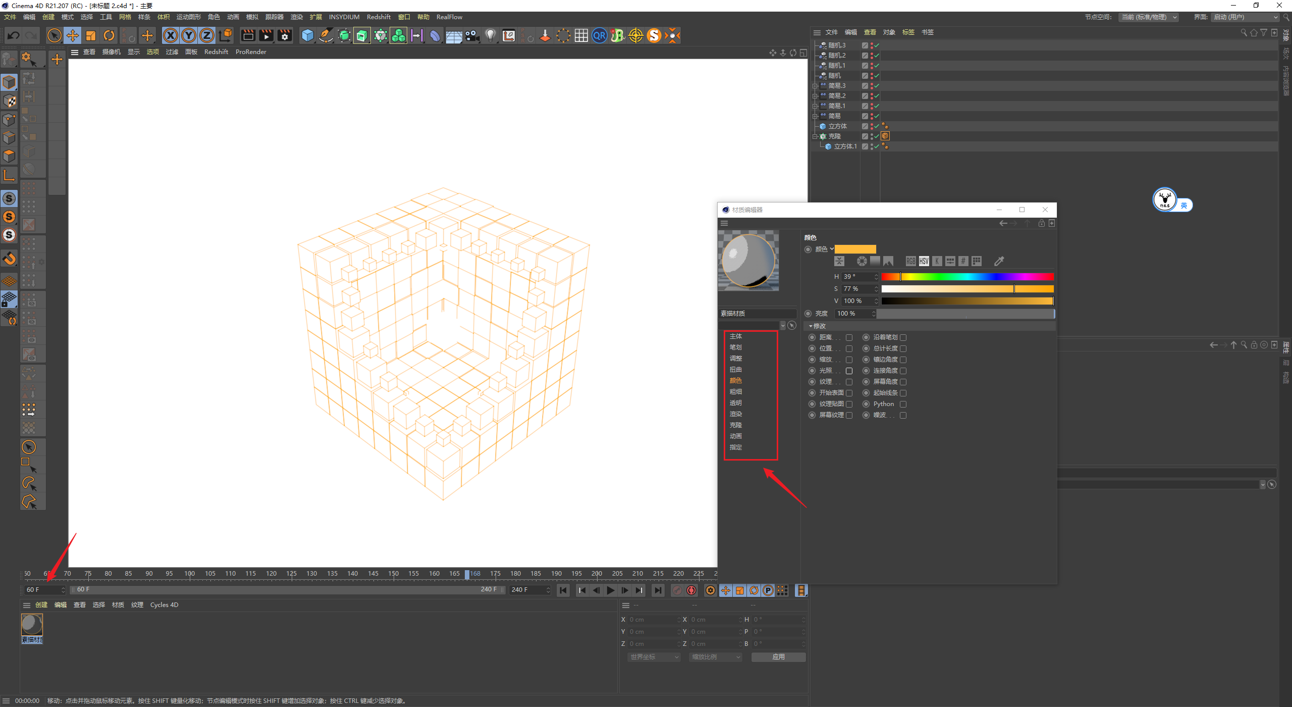Pick color with the eyedropper icon
Screen dimensions: 1292x707
click(999, 261)
